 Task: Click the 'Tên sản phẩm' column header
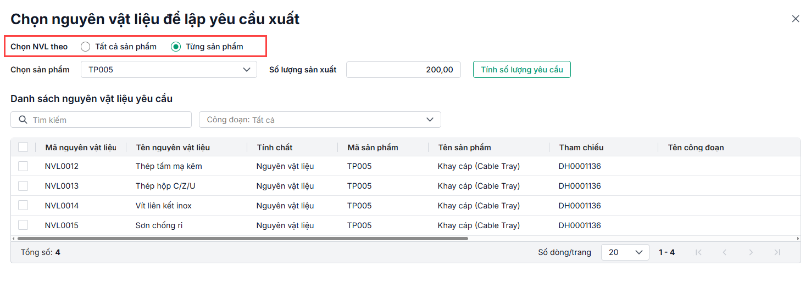[464, 148]
